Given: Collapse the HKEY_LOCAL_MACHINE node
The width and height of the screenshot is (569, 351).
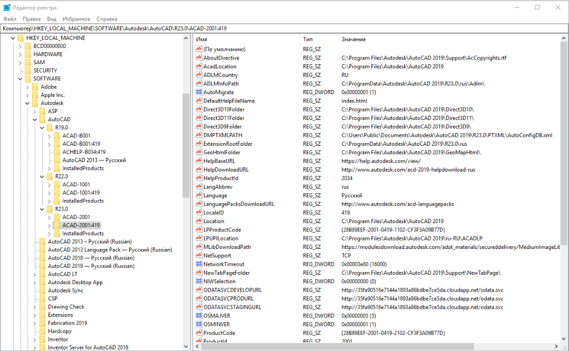Looking at the screenshot, I should pos(13,38).
